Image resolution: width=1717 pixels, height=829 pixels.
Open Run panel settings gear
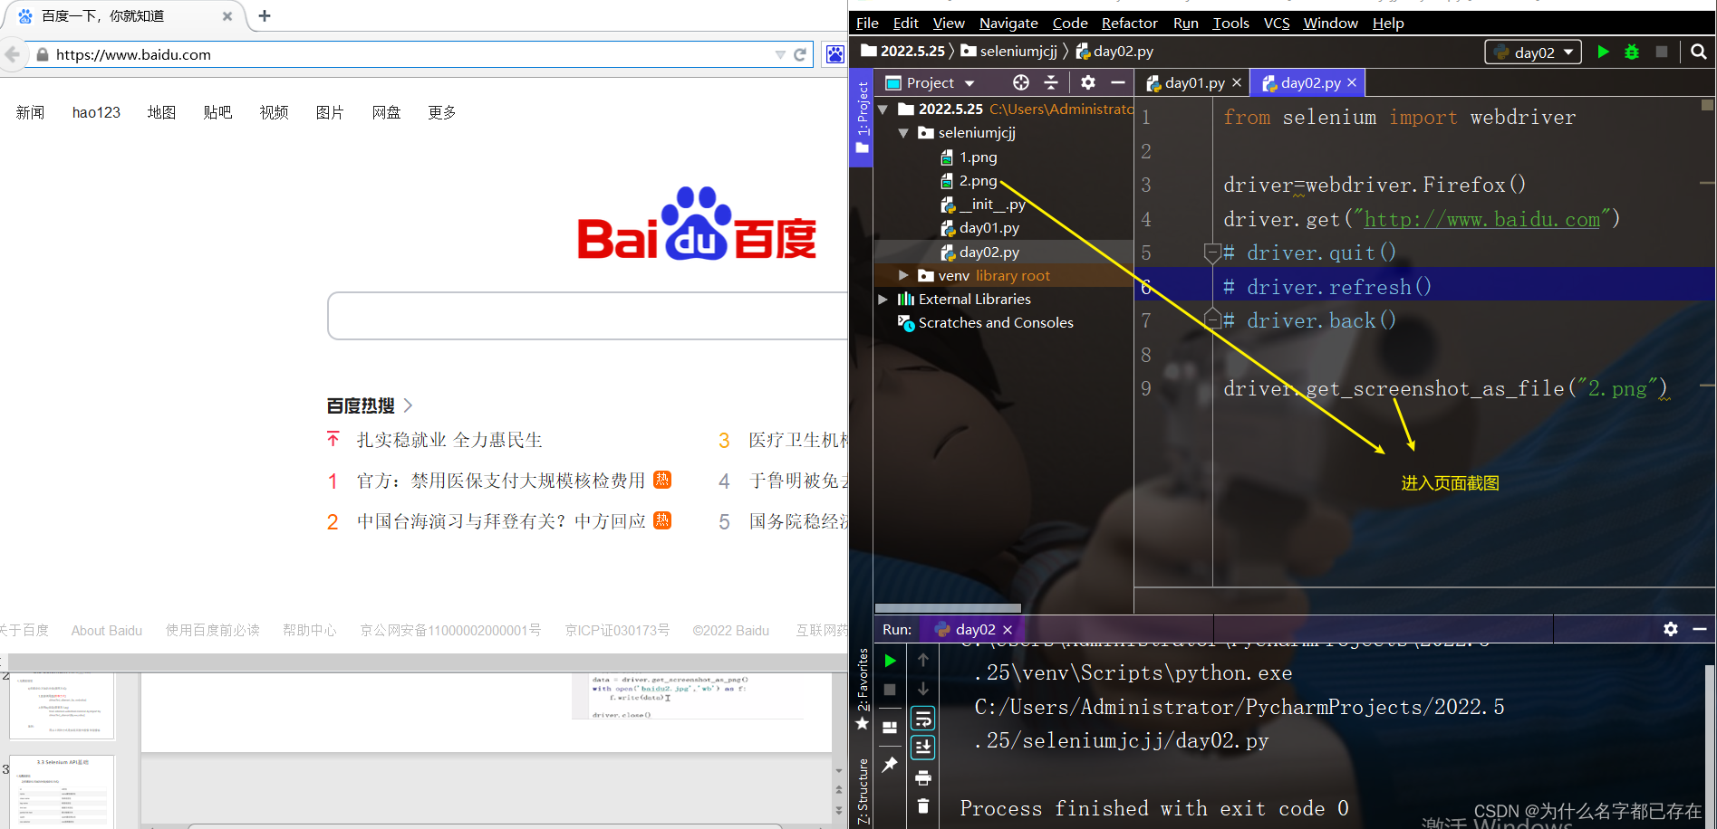1671,629
